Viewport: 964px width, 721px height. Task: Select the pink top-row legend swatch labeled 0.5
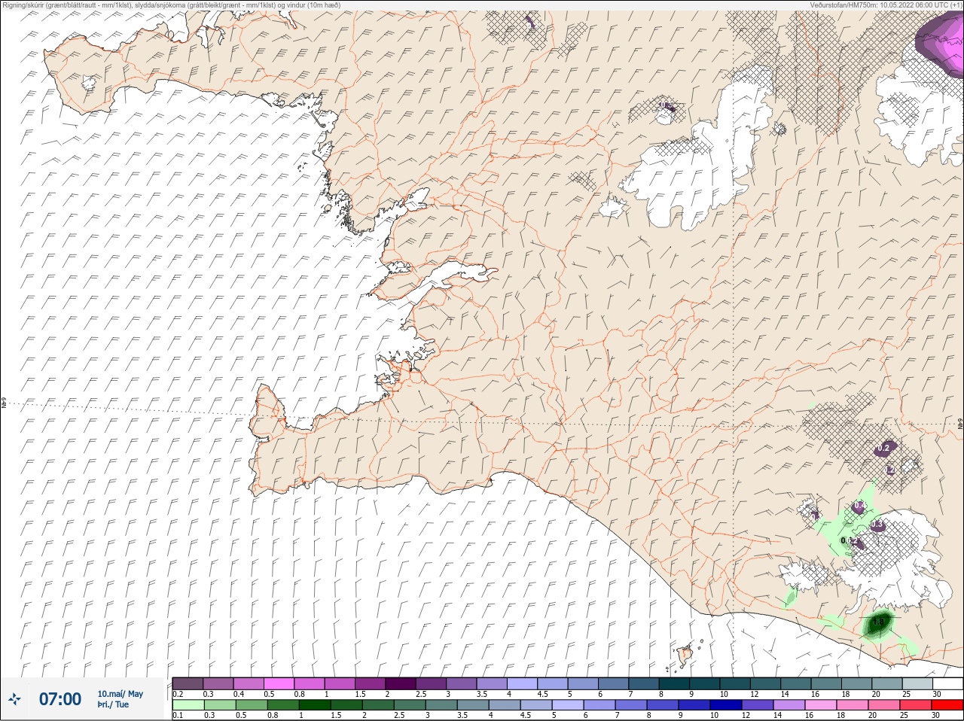pos(279,683)
